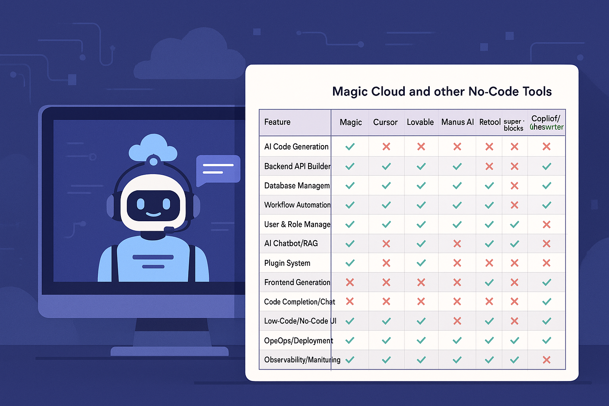Click the Copilot cross in User & Role Manage row
This screenshot has height=406, width=609.
click(x=546, y=224)
